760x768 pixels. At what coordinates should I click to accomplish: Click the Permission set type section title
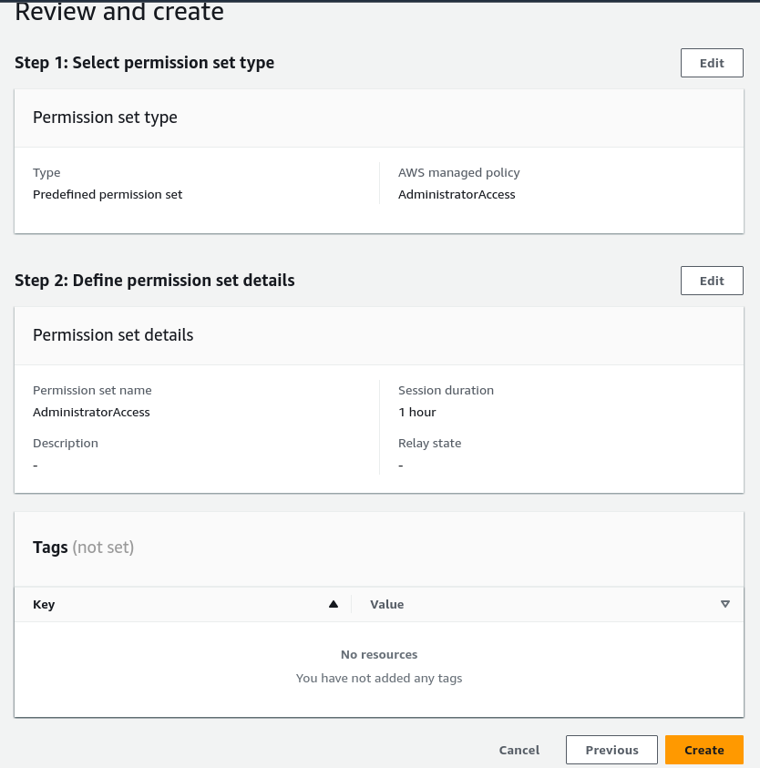[x=105, y=117]
